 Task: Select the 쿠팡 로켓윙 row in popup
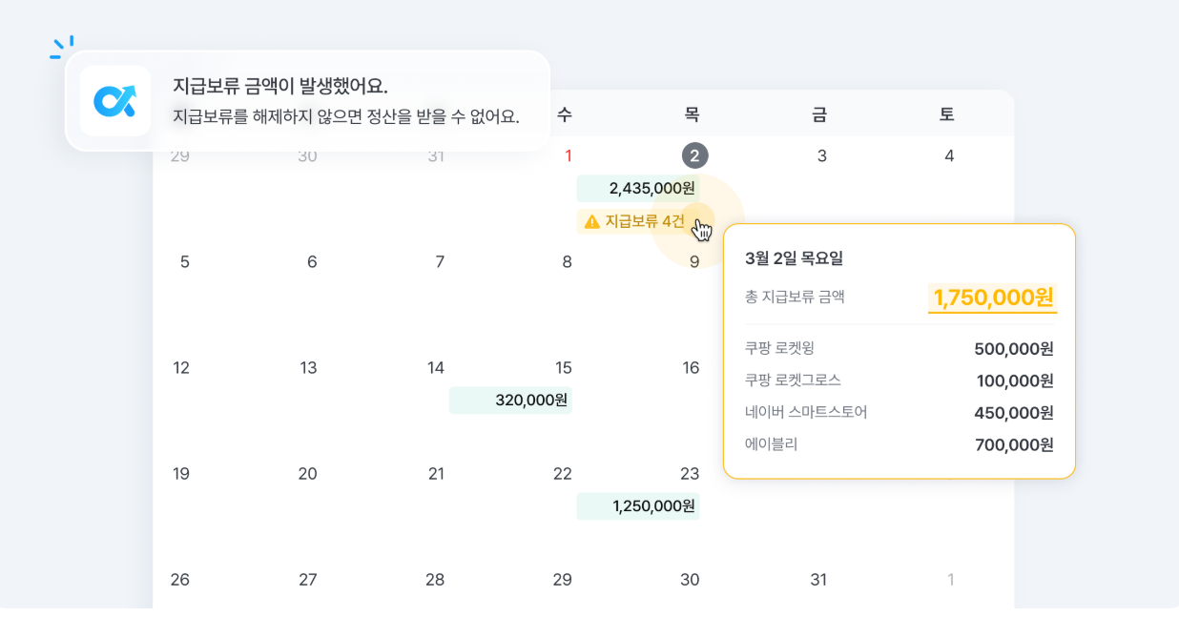coord(899,348)
